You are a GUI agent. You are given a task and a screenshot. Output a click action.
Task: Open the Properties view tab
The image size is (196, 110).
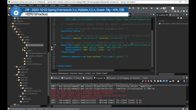point(67,78)
